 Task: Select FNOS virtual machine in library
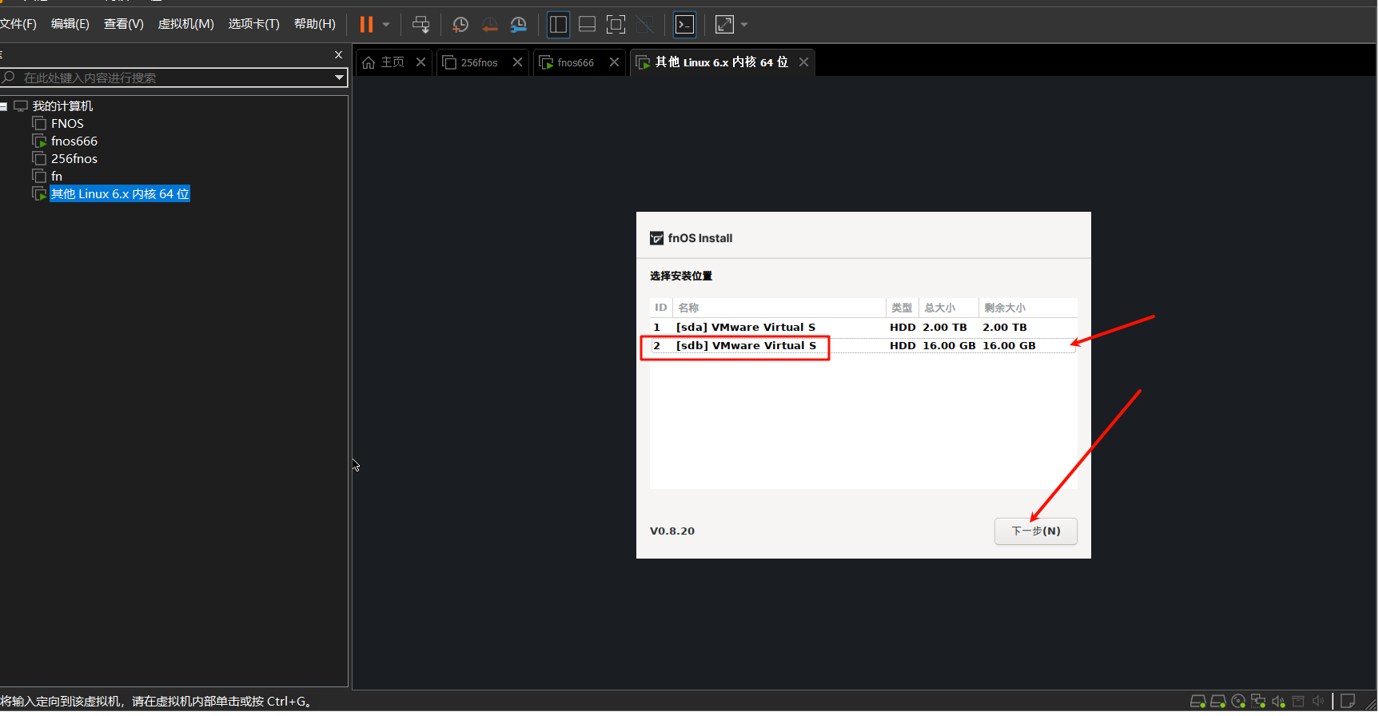click(67, 124)
